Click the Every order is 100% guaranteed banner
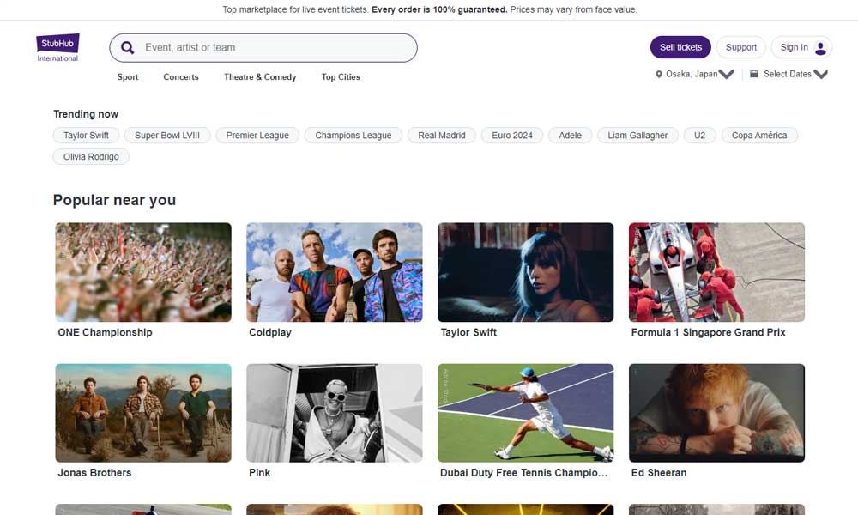Viewport: 858px width, 515px height. 439,9
